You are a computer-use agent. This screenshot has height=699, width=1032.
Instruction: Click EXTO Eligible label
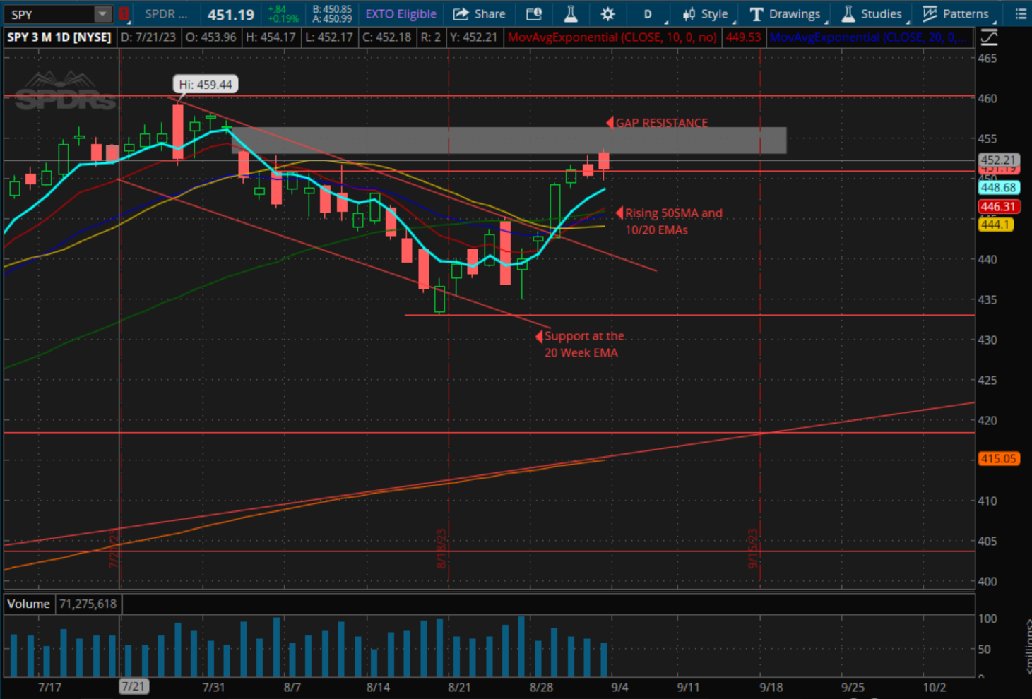(x=401, y=14)
